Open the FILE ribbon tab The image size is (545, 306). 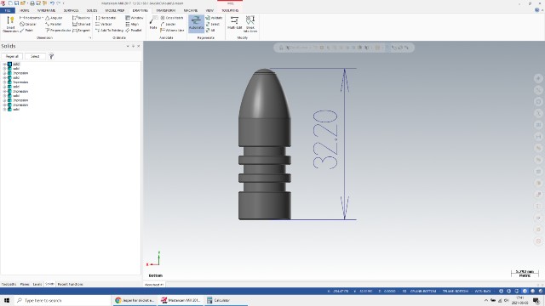click(x=8, y=10)
